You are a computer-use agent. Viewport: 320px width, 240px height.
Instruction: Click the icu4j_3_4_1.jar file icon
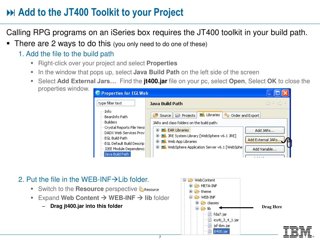210,220
